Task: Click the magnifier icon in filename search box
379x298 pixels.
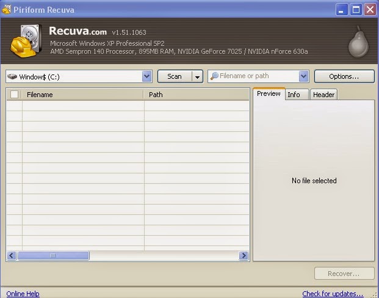Action: click(214, 76)
